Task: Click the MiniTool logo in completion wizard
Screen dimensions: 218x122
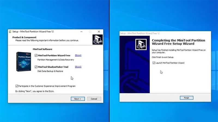Action: (x=141, y=44)
